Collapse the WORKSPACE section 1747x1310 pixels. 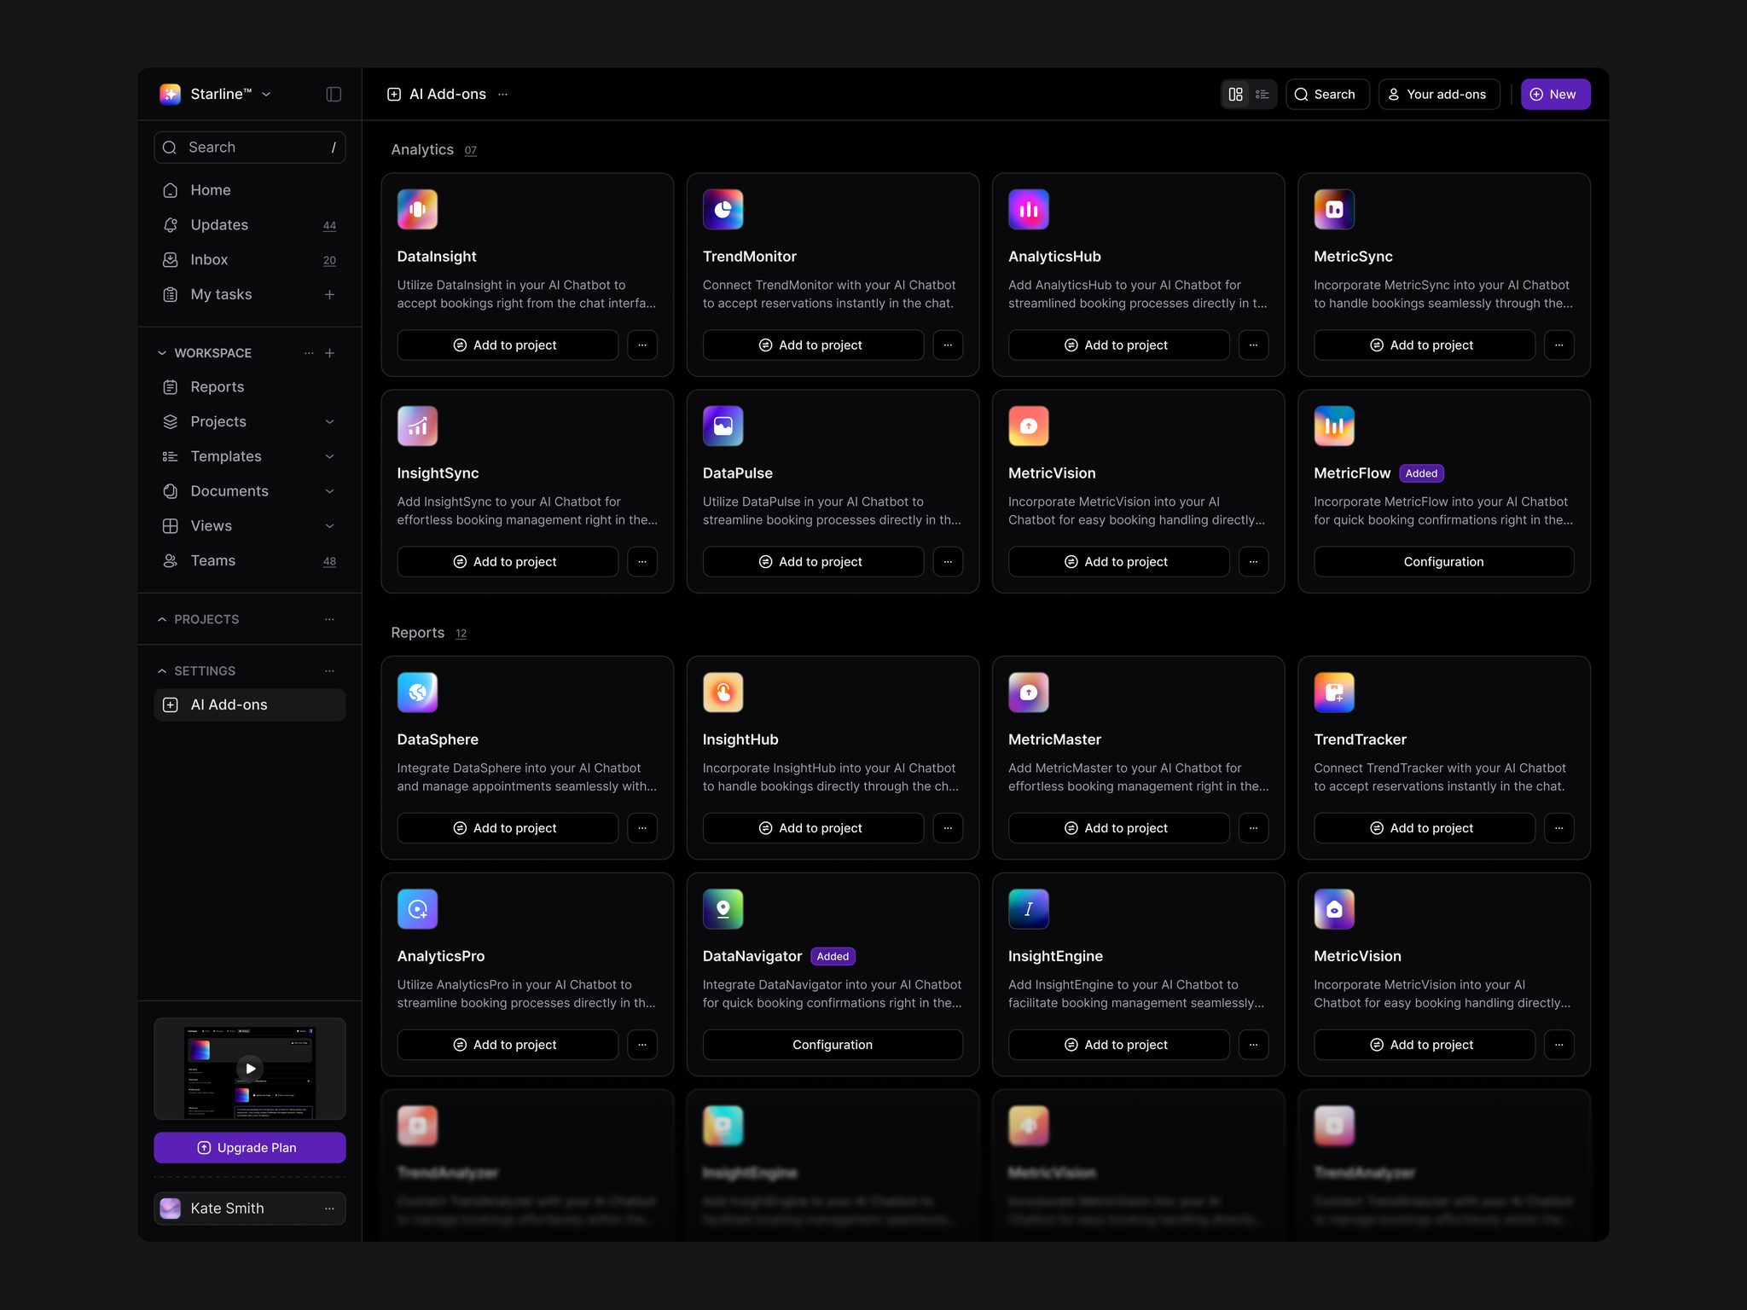(x=162, y=353)
